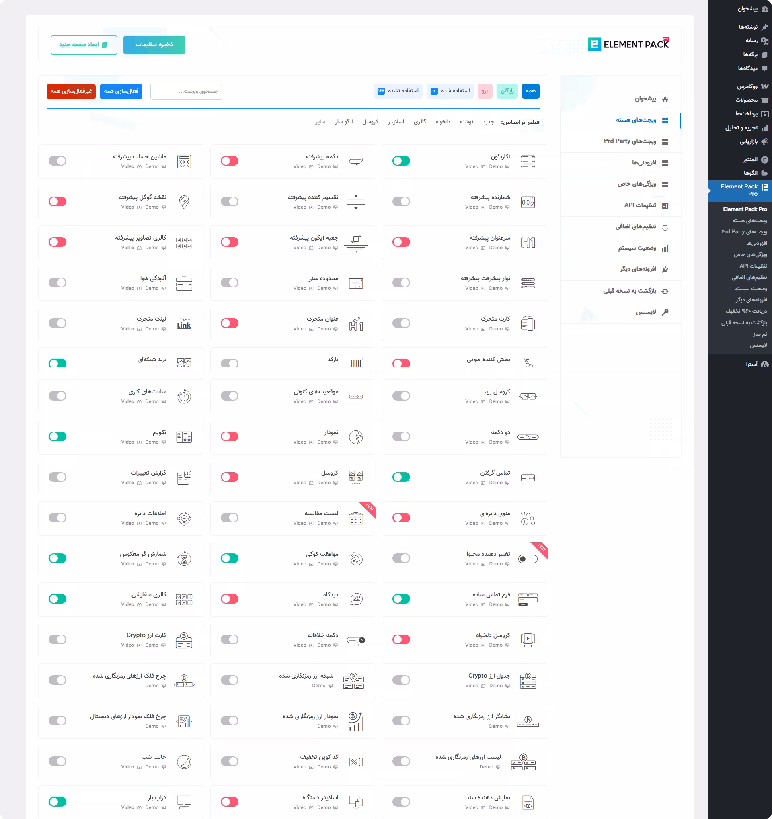The height and width of the screenshot is (819, 772).
Task: Disable the آکاردئون widget toggle
Action: click(x=401, y=161)
